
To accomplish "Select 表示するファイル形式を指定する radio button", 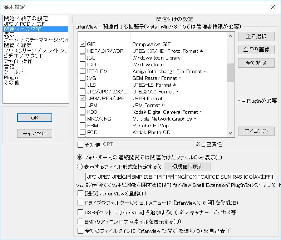I will coord(80,167).
